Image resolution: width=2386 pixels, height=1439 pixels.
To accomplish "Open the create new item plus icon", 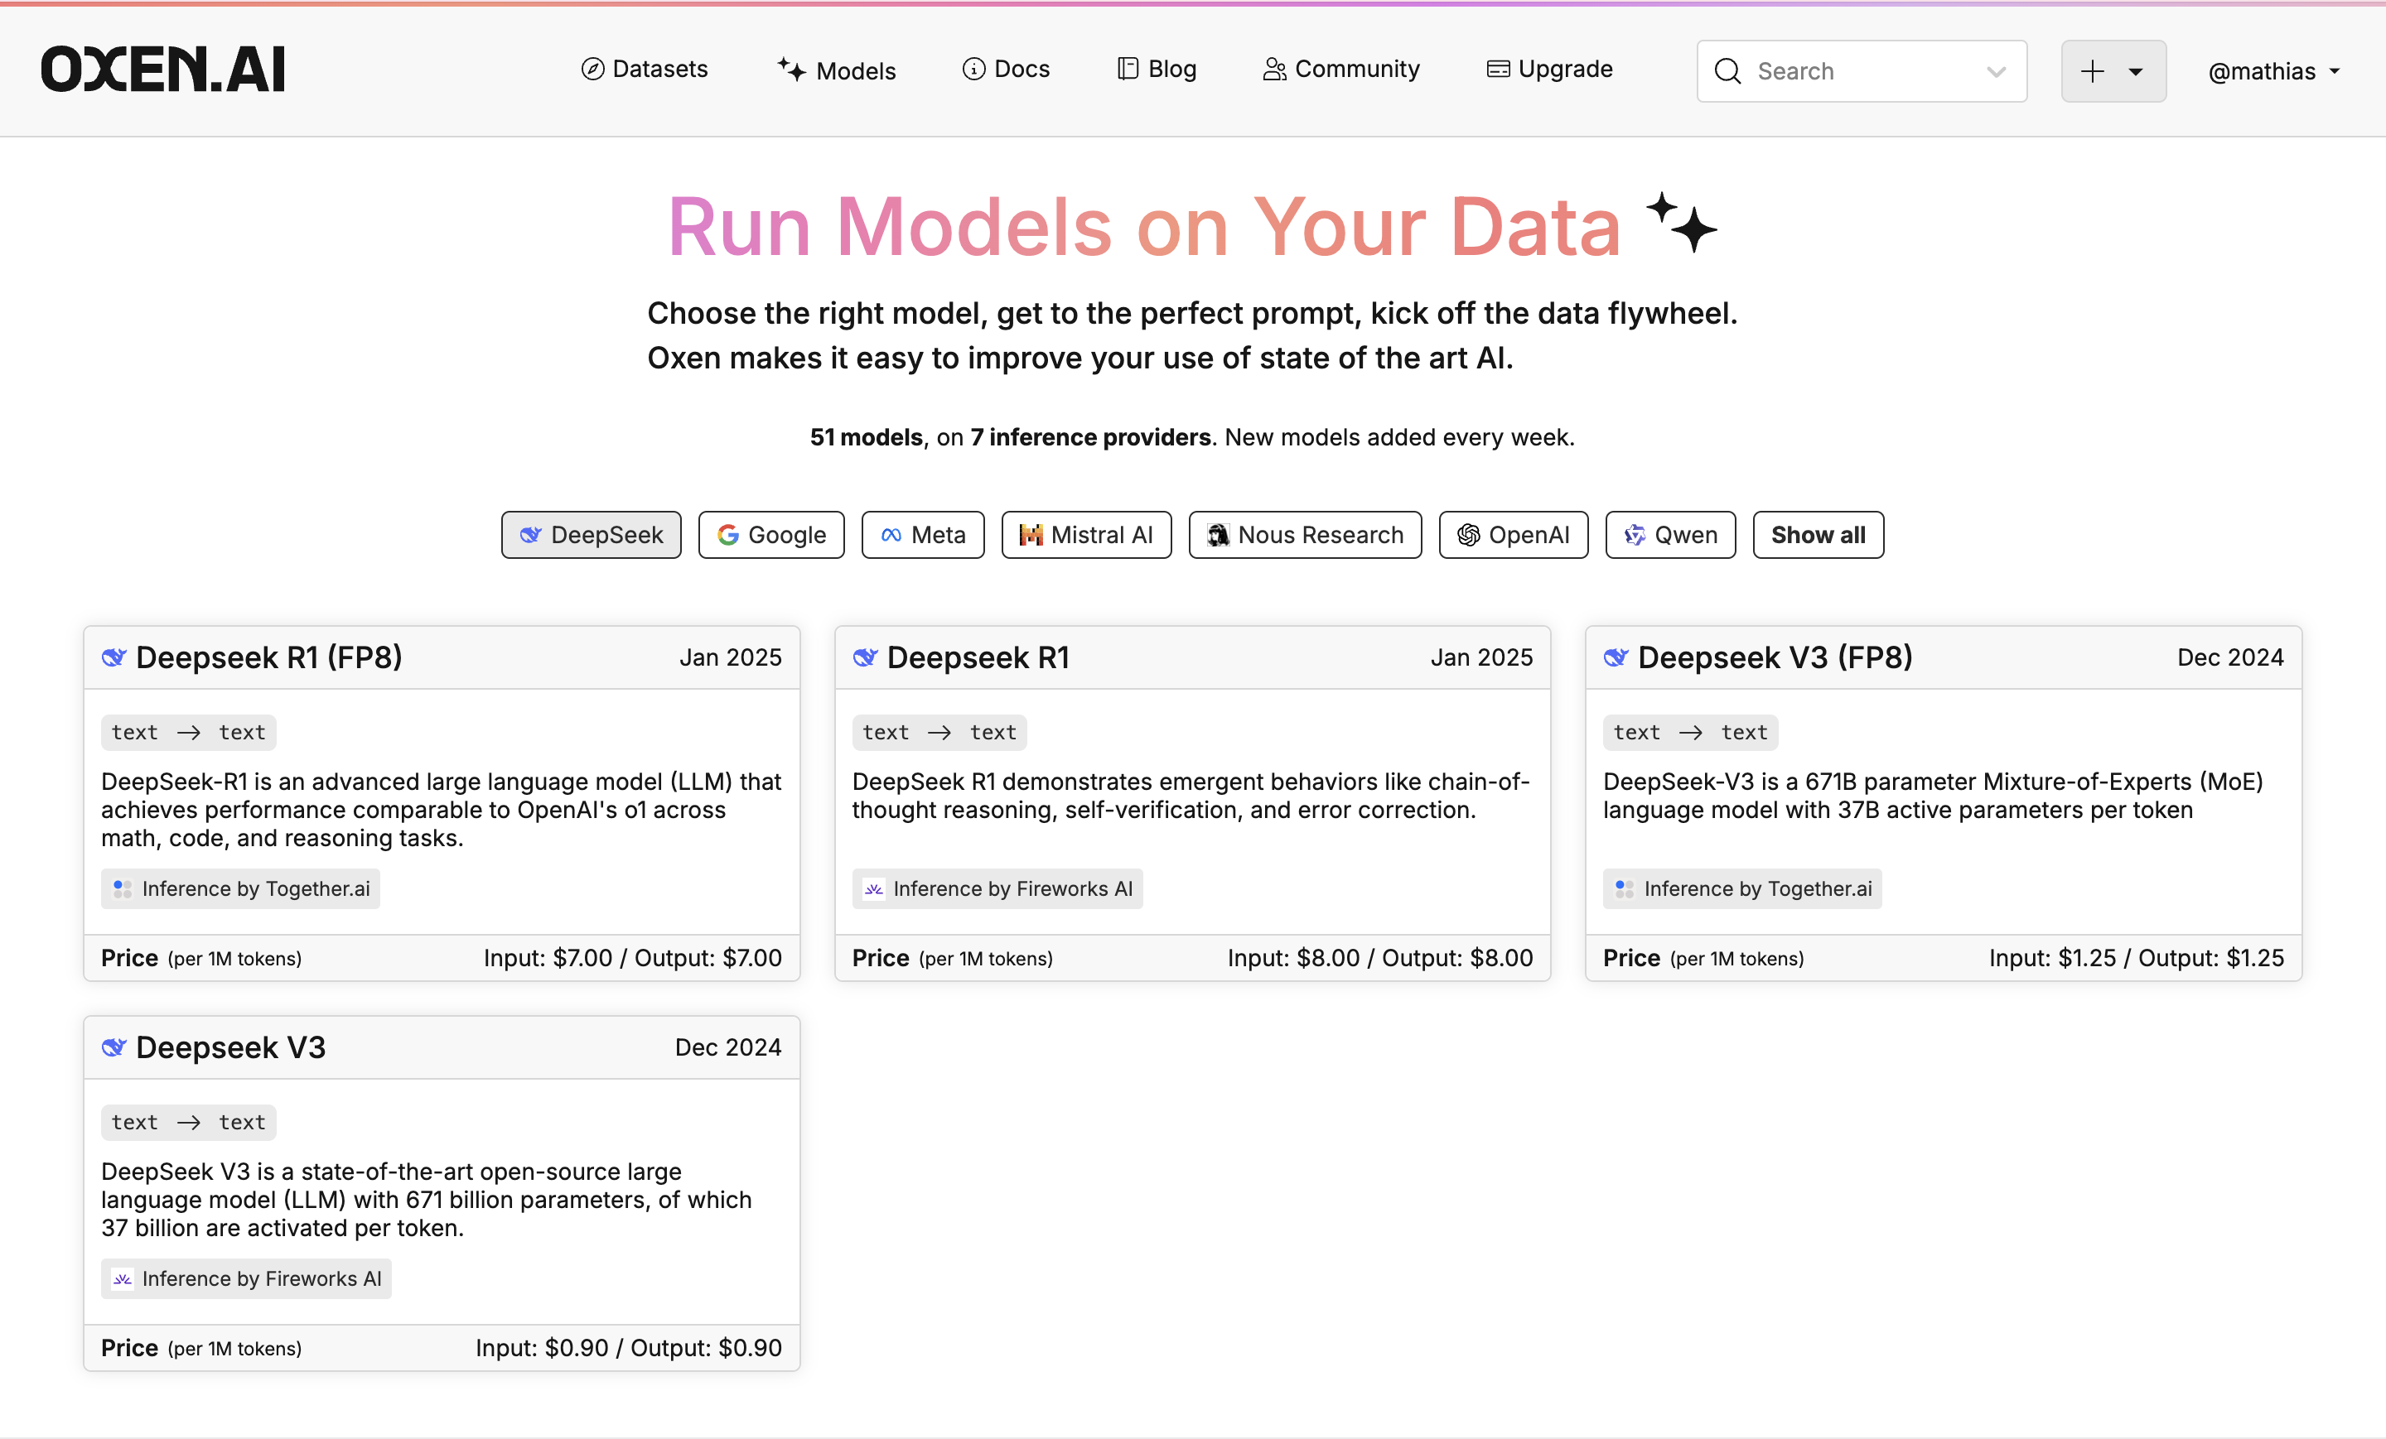I will [x=2093, y=70].
